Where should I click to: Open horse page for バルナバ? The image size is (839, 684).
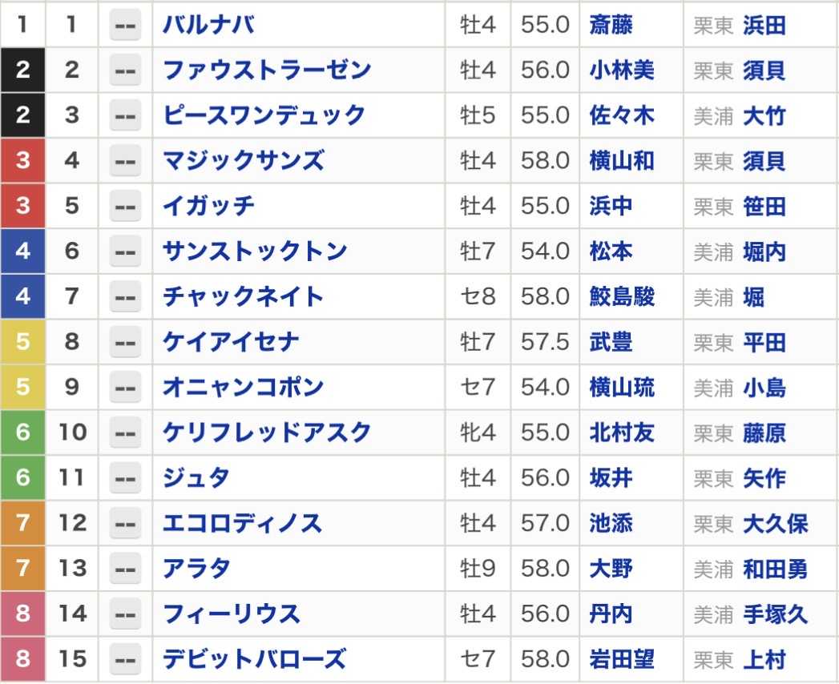click(208, 25)
